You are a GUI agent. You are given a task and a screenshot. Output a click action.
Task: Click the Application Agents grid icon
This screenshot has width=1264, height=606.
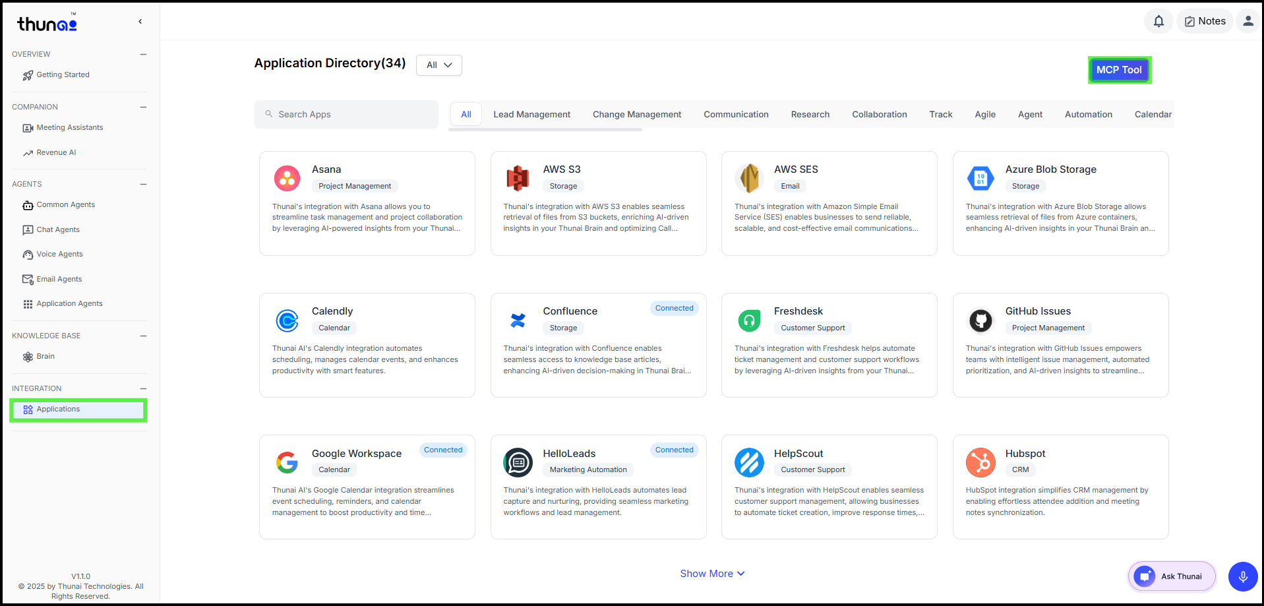28,304
